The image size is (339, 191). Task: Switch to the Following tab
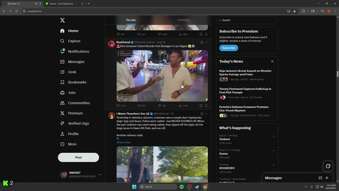(x=184, y=20)
